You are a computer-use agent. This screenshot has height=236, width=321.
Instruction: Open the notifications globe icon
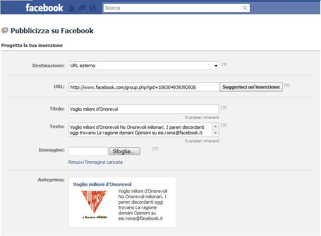(x=93, y=8)
